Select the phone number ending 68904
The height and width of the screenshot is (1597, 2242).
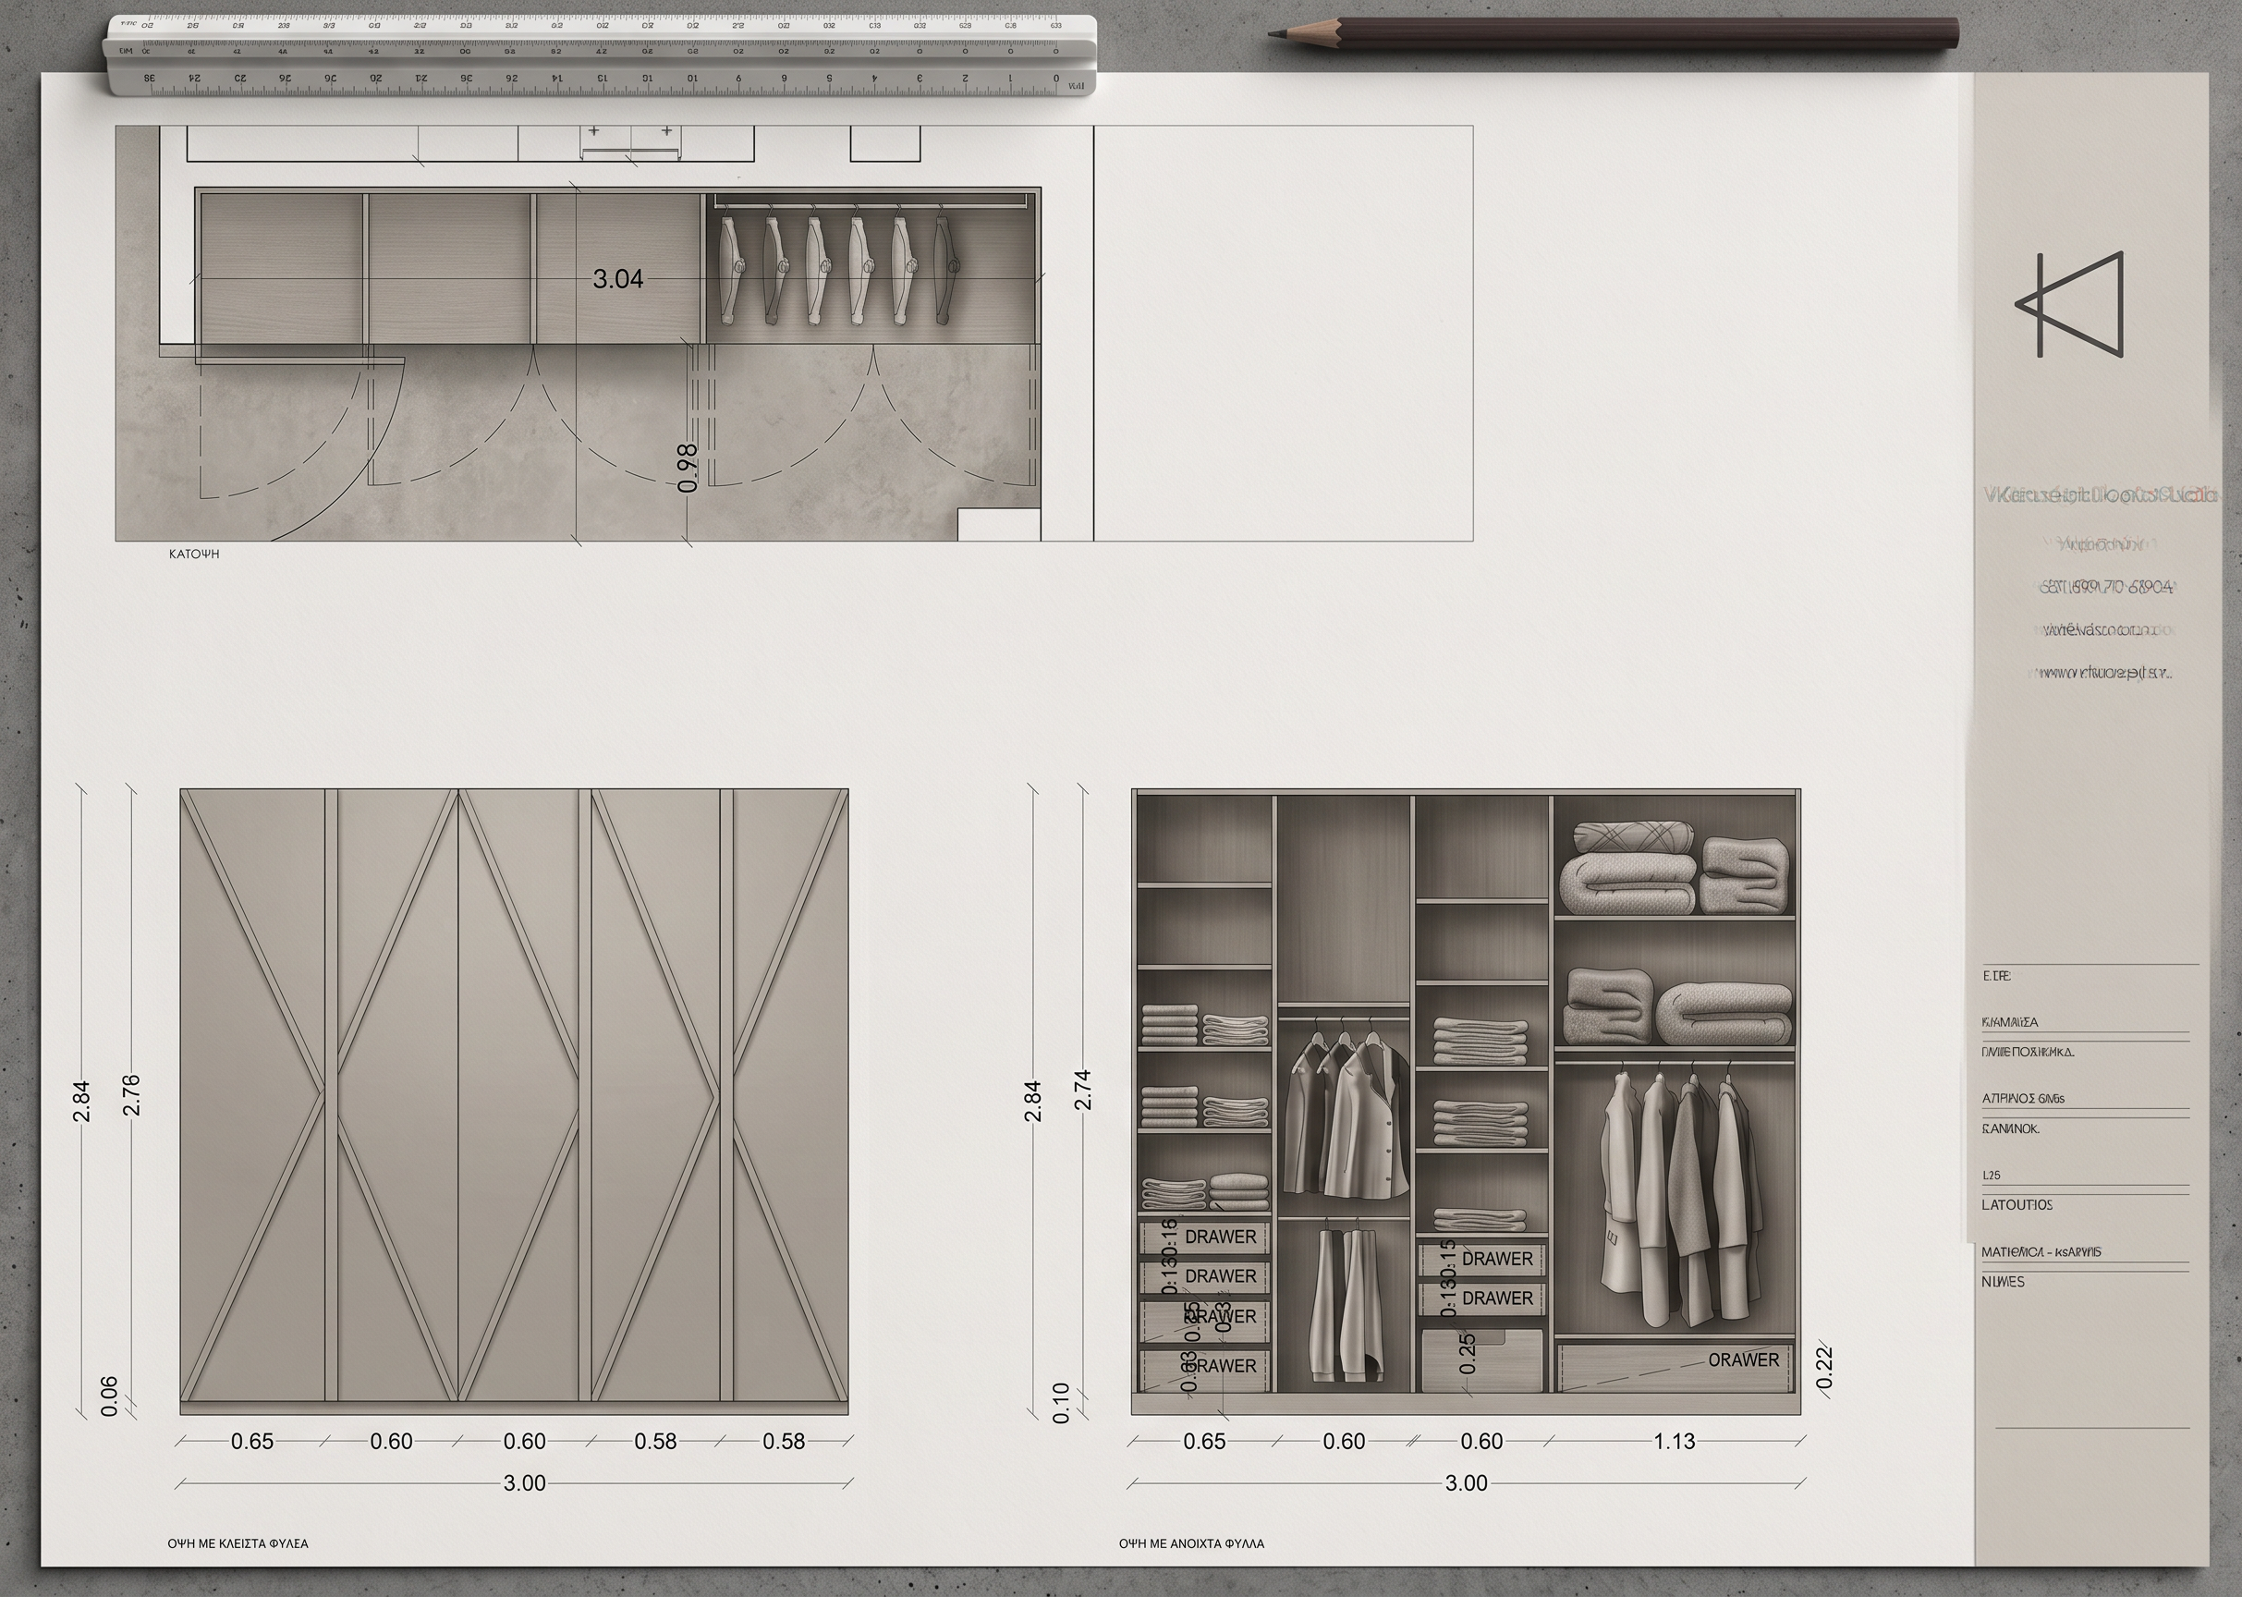click(x=2105, y=587)
